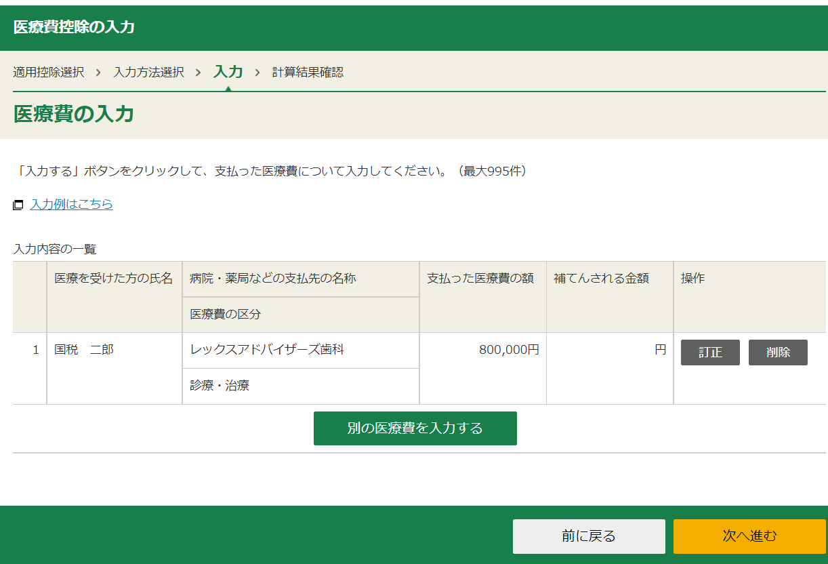
Task: Click the current 入力 step in breadcrumb
Action: (x=228, y=71)
